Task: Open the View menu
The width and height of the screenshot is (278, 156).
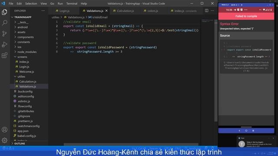Action: tap(43, 3)
